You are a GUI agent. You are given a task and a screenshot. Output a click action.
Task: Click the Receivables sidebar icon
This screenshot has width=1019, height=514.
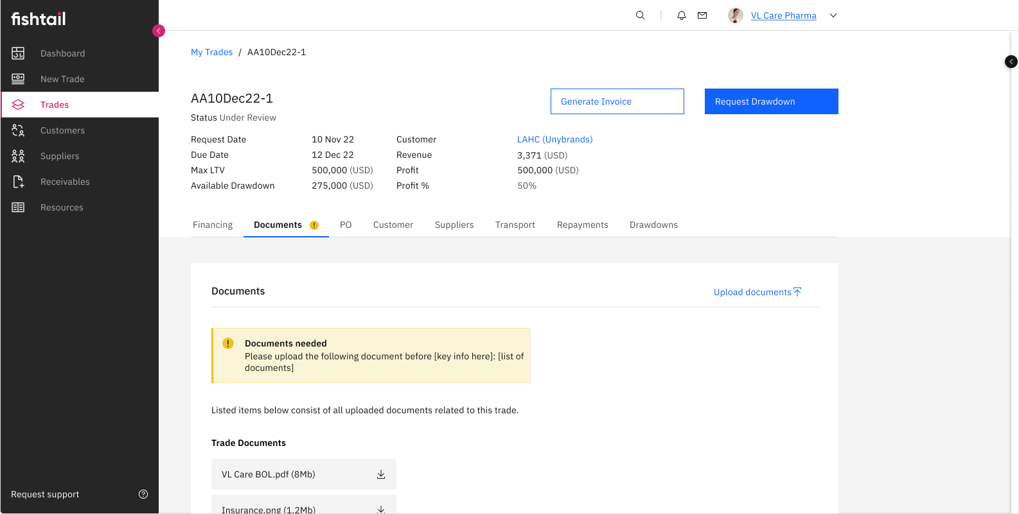click(18, 182)
